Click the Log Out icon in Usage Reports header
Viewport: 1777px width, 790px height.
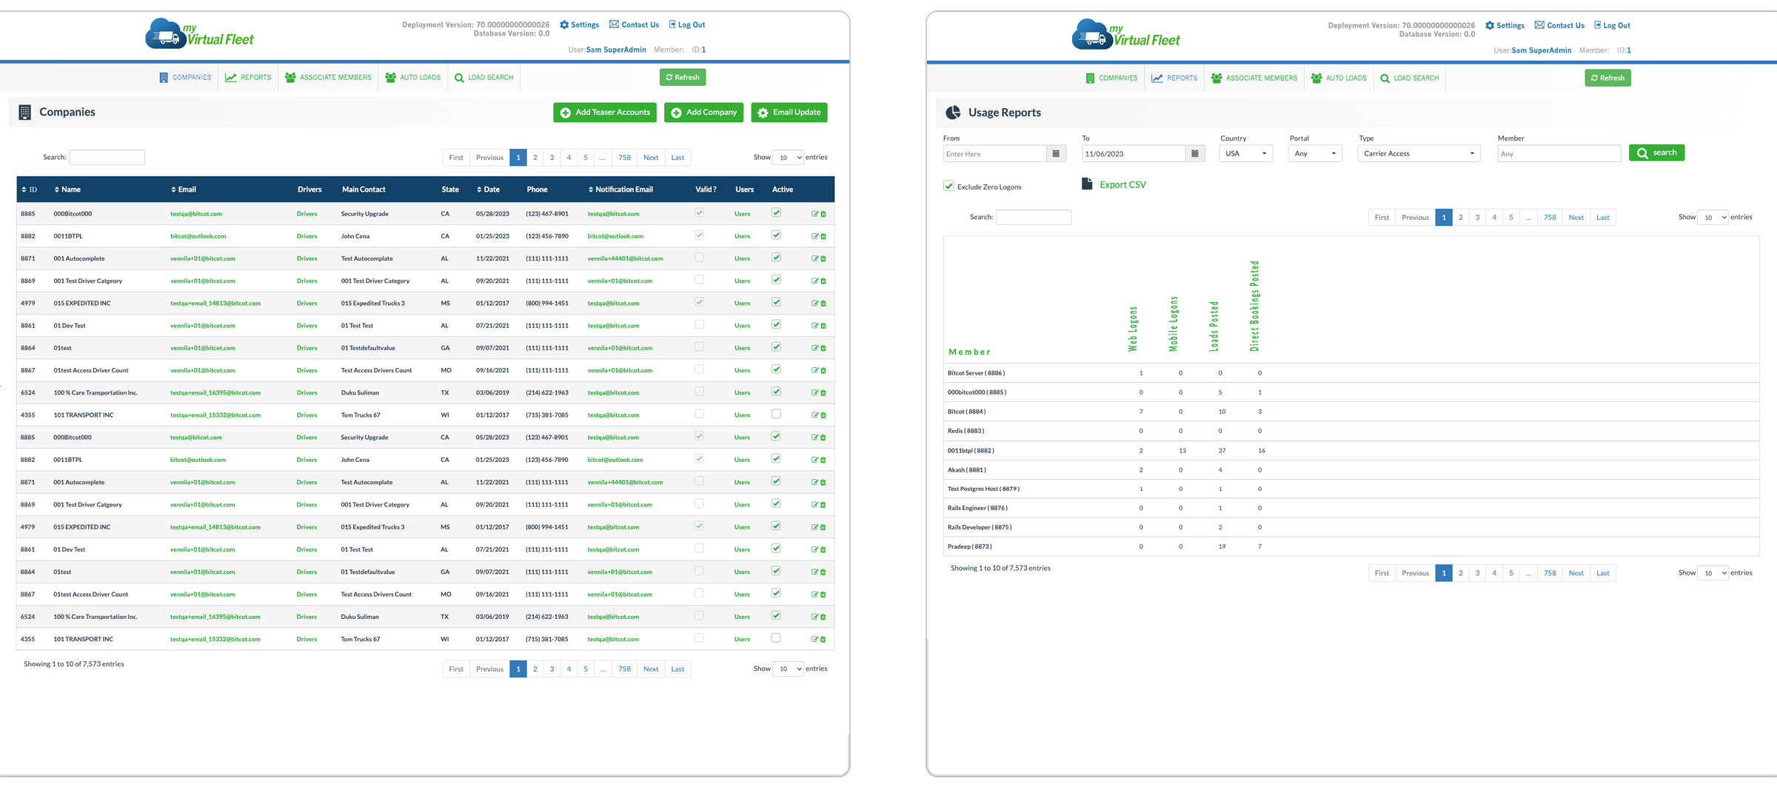1597,25
